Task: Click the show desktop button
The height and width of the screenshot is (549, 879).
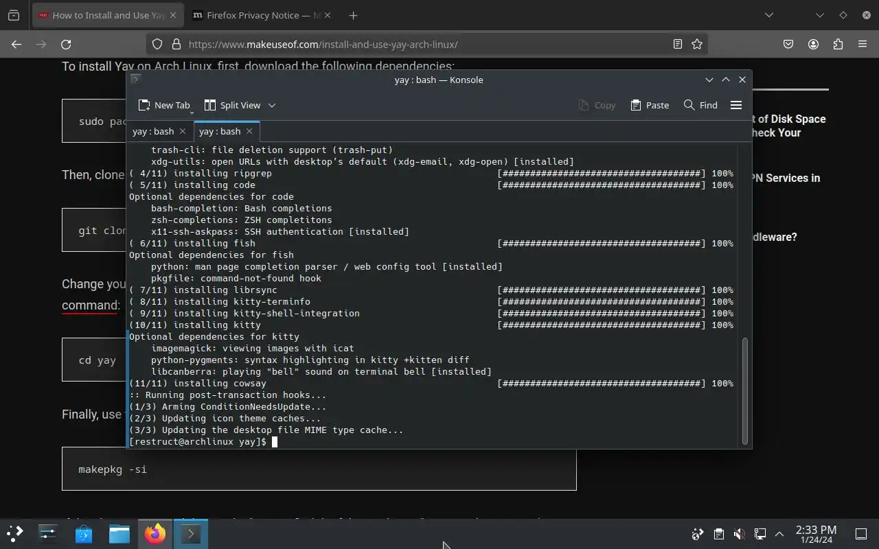Action: 861,534
